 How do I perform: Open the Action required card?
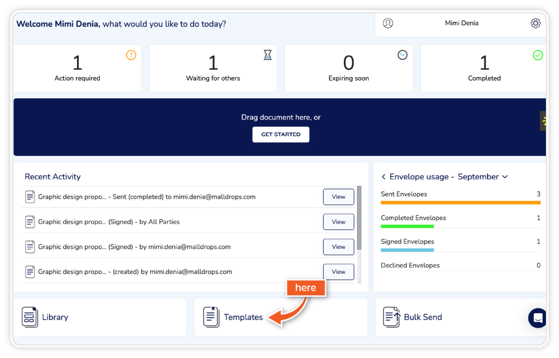click(x=77, y=68)
